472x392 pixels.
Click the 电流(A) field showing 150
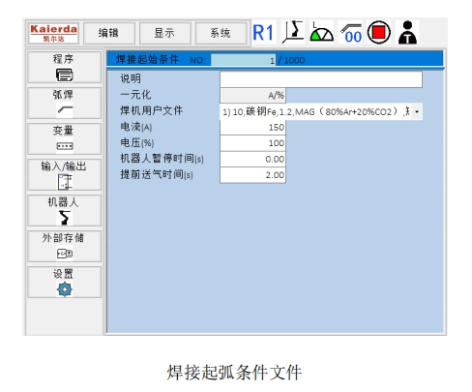[252, 128]
